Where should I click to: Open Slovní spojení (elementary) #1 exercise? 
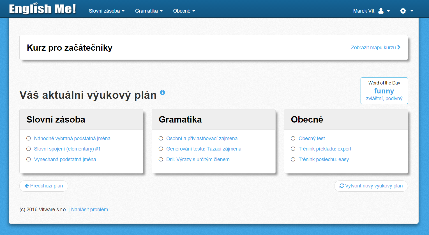pos(67,149)
